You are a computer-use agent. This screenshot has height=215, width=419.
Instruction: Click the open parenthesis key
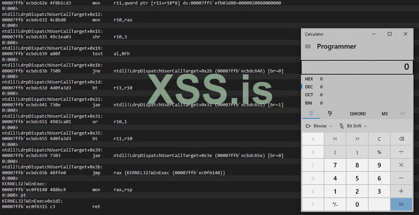point(335,152)
